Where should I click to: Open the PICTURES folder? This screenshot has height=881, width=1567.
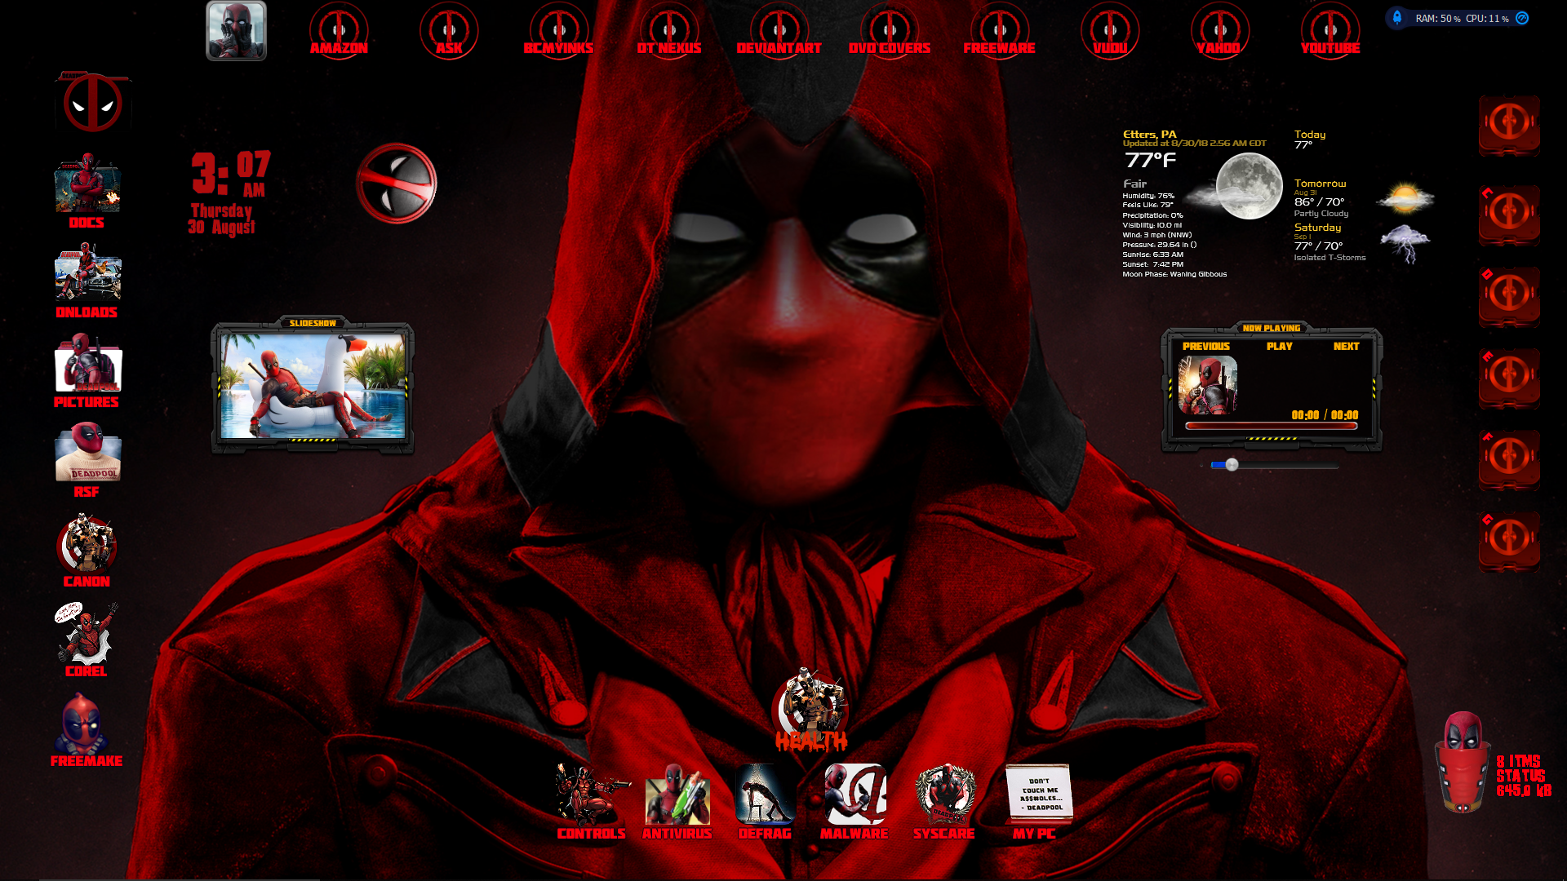coord(87,370)
